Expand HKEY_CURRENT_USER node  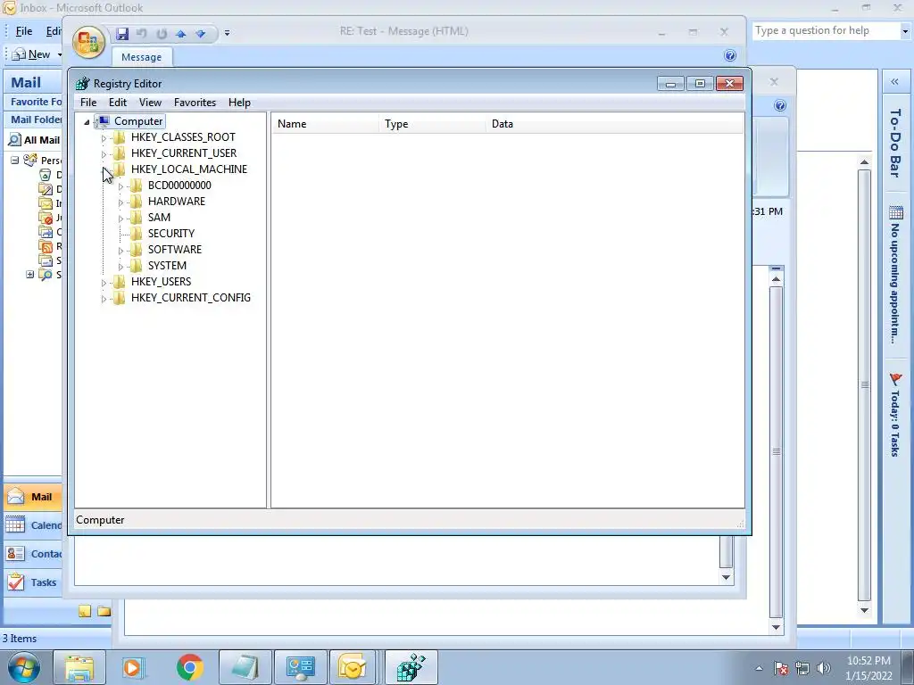104,154
